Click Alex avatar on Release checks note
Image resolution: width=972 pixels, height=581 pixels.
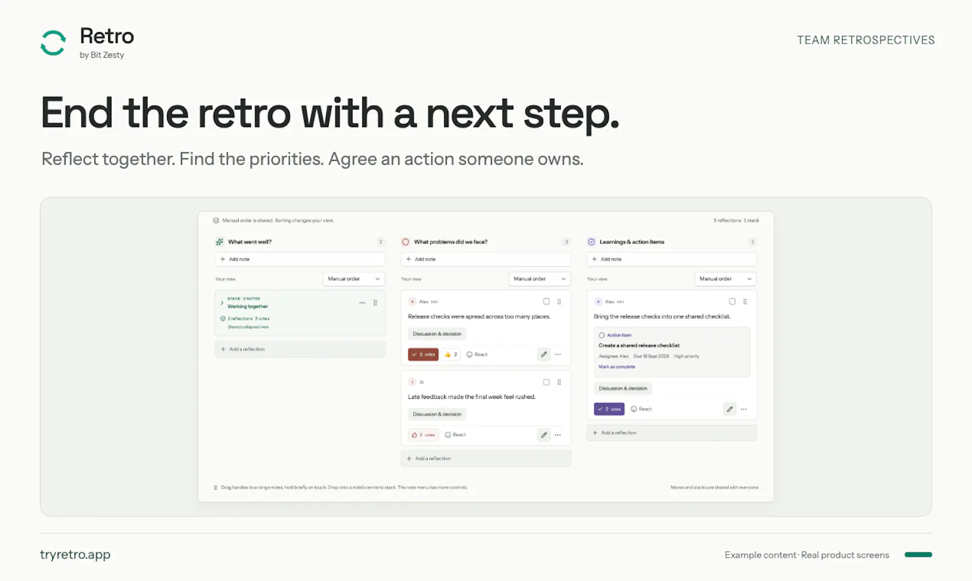(412, 302)
